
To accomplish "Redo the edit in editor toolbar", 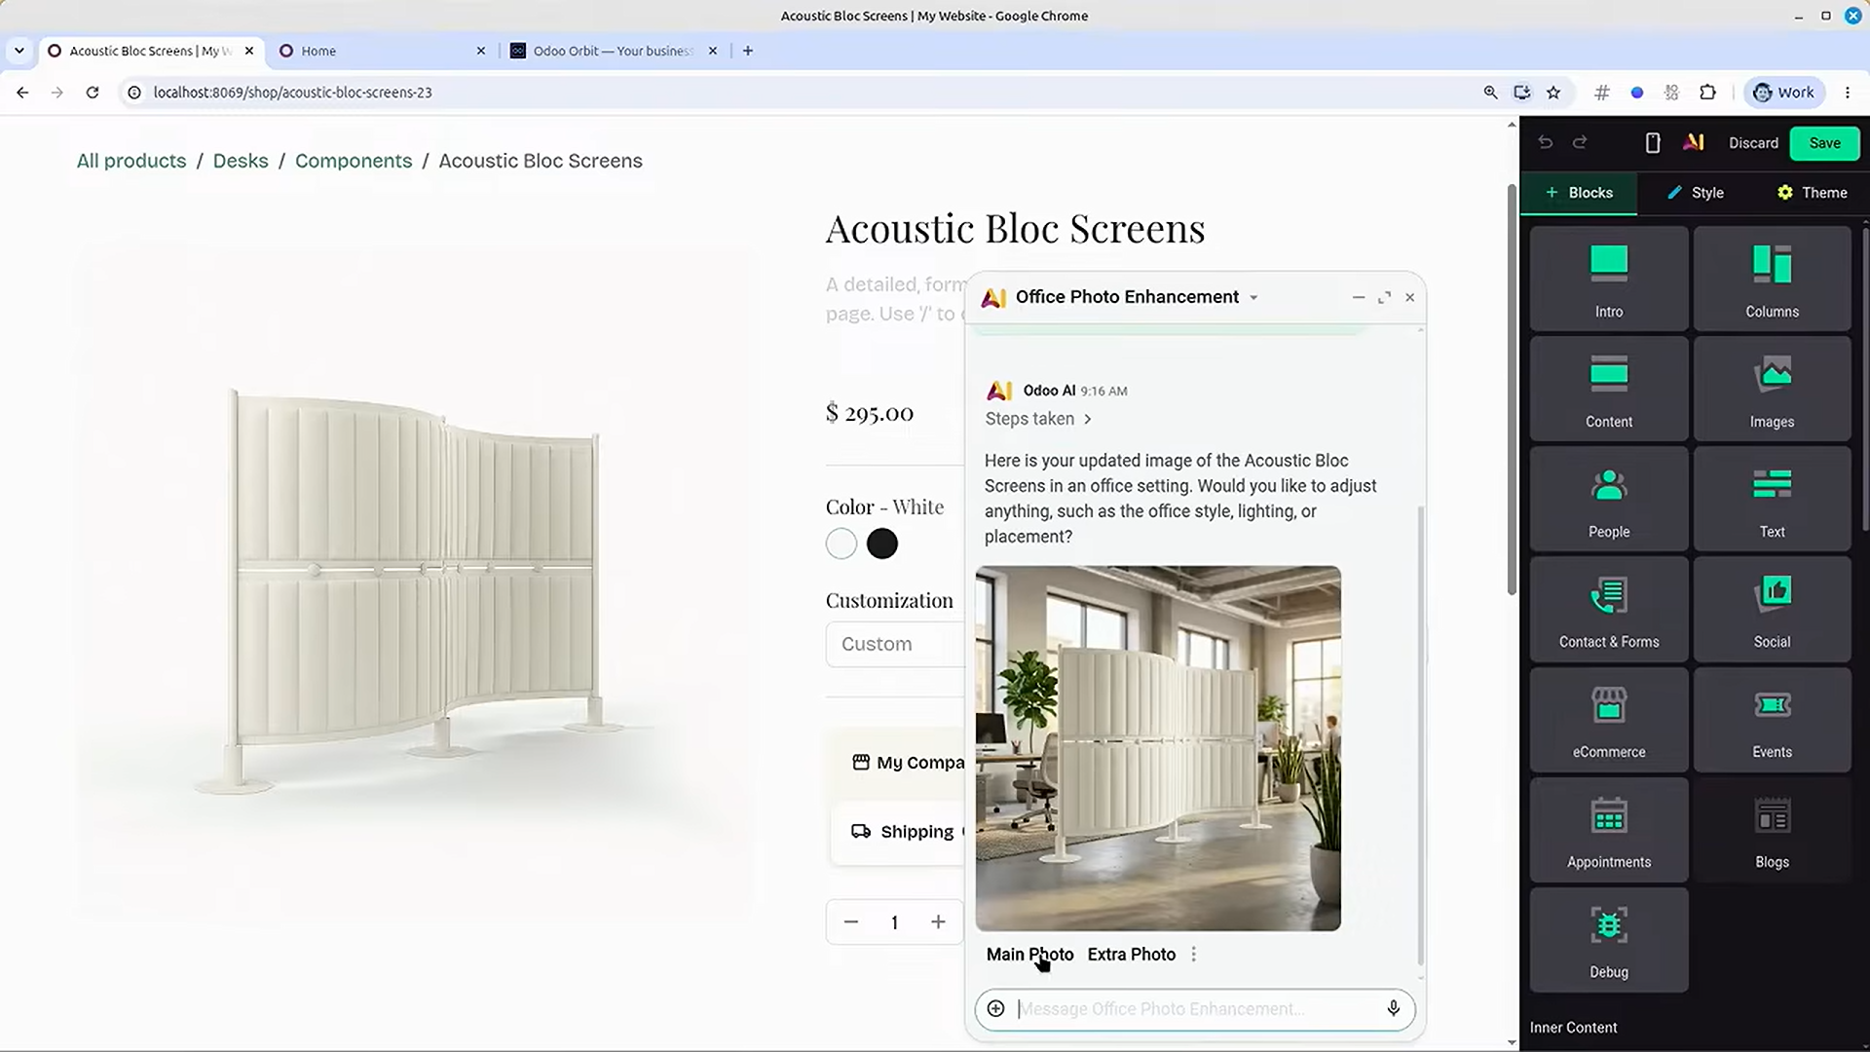I will pyautogui.click(x=1580, y=143).
